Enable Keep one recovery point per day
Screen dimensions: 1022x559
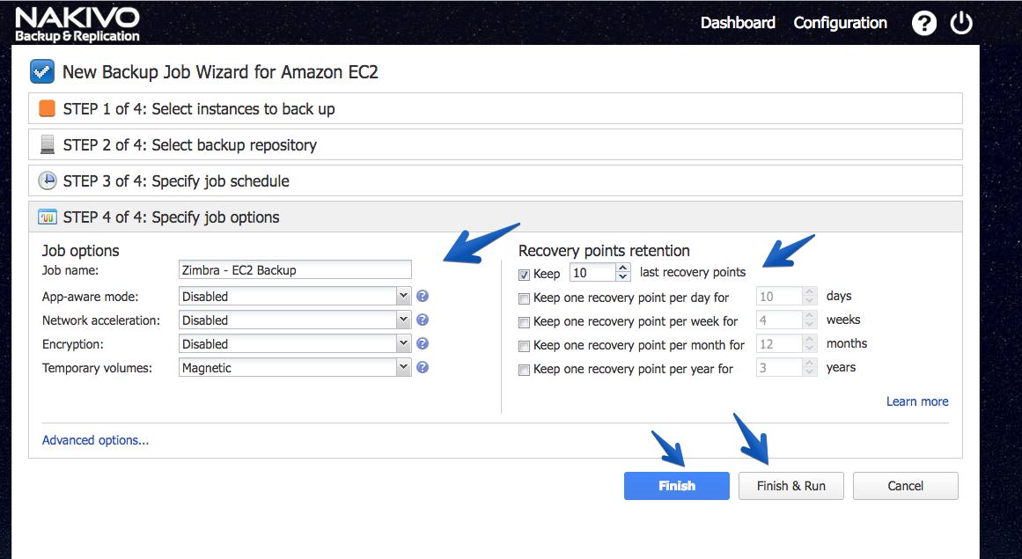[524, 299]
